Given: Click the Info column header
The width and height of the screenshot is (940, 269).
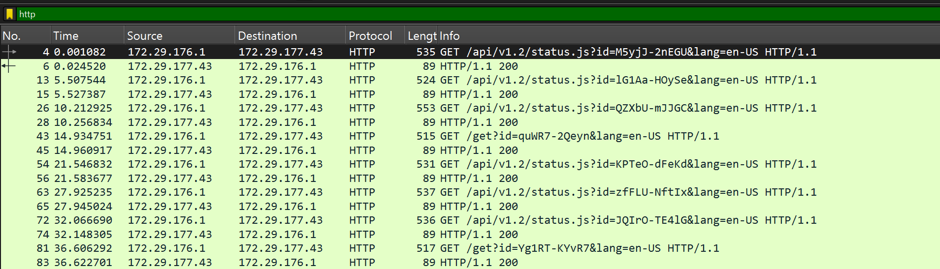Looking at the screenshot, I should point(591,36).
